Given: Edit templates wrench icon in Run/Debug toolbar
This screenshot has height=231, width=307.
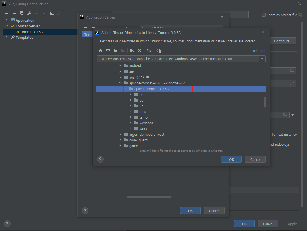Looking at the screenshot, I should [29, 13].
